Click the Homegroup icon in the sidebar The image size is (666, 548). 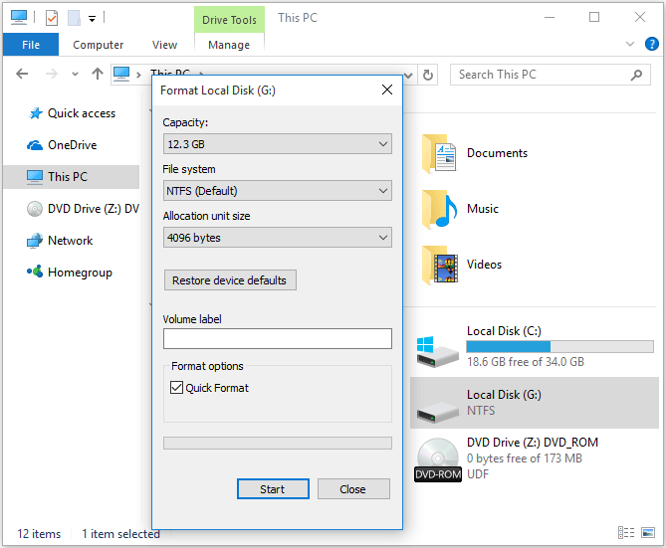click(35, 272)
